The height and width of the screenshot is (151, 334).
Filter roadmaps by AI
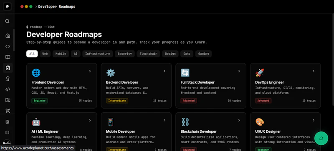pos(76,54)
